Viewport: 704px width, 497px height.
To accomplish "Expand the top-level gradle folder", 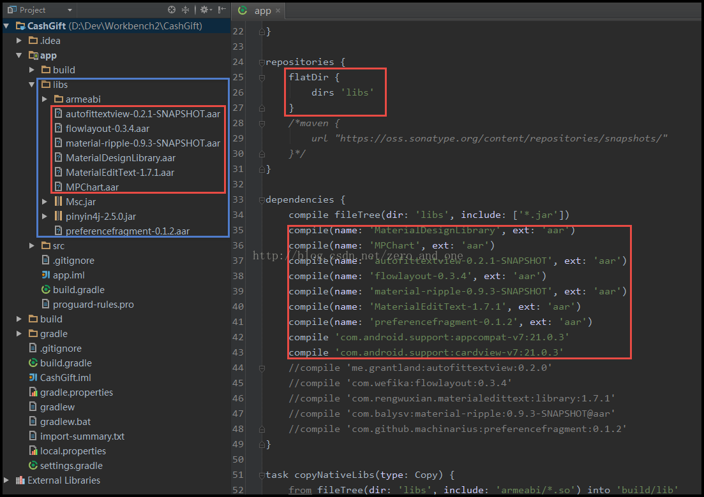I will coord(19,333).
